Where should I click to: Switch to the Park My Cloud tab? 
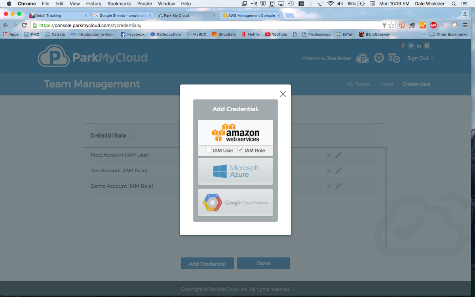pyautogui.click(x=187, y=15)
